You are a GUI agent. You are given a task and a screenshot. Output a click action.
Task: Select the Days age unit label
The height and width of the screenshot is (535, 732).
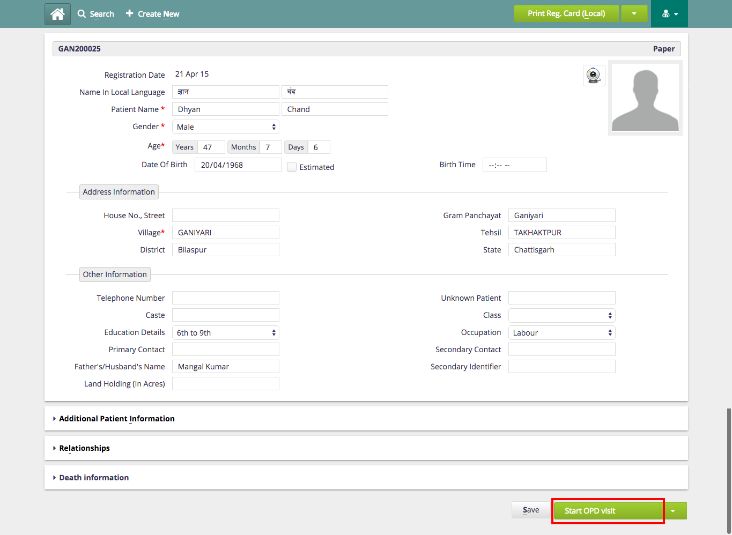(x=295, y=146)
